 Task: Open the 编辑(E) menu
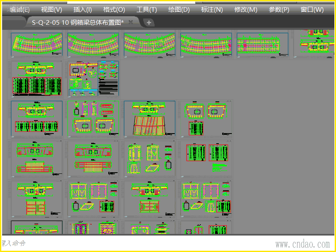point(19,10)
